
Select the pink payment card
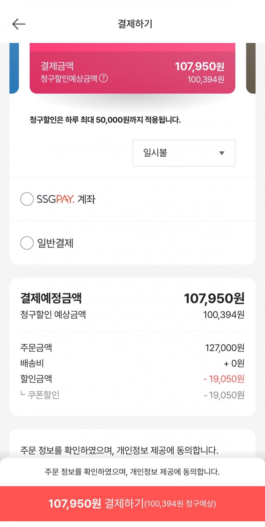pos(132,68)
